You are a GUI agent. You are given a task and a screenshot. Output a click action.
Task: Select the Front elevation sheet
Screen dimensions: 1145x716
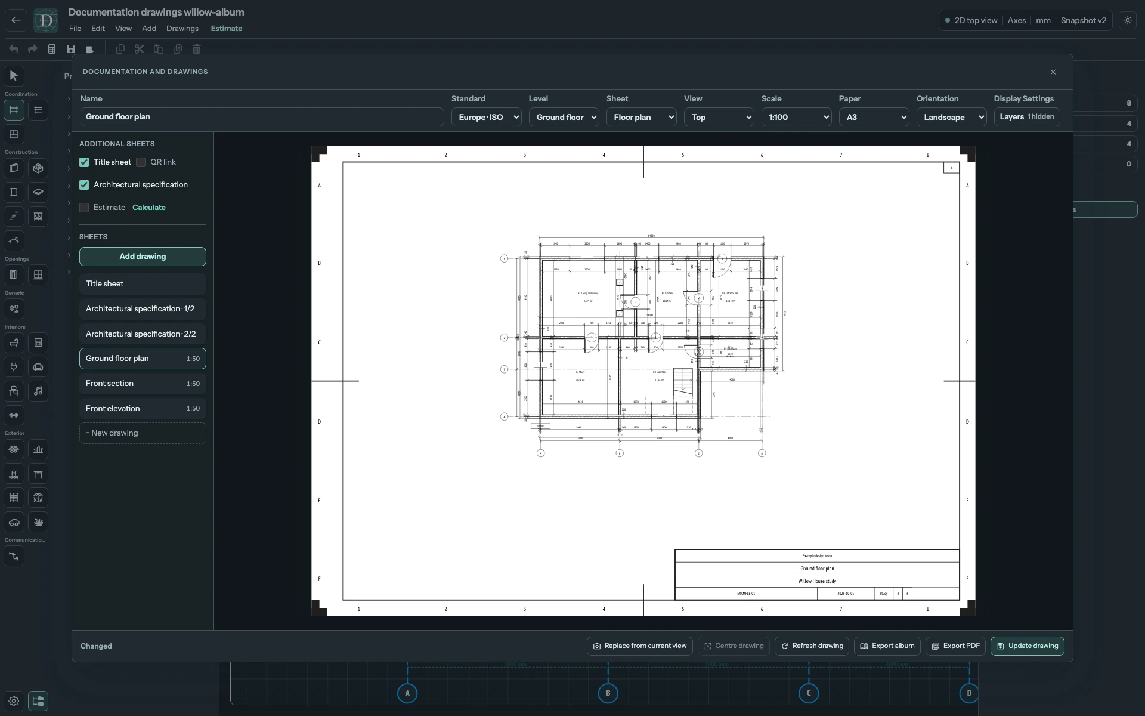tap(143, 409)
